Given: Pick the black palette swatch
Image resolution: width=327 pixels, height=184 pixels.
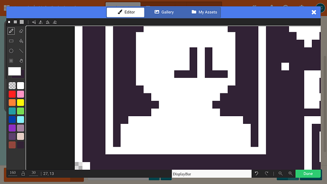Looking at the screenshot, I should tap(20, 145).
